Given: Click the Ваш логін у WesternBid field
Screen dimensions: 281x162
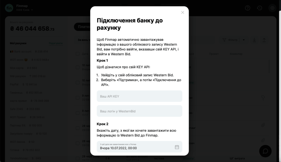Looking at the screenshot, I should coord(139,111).
